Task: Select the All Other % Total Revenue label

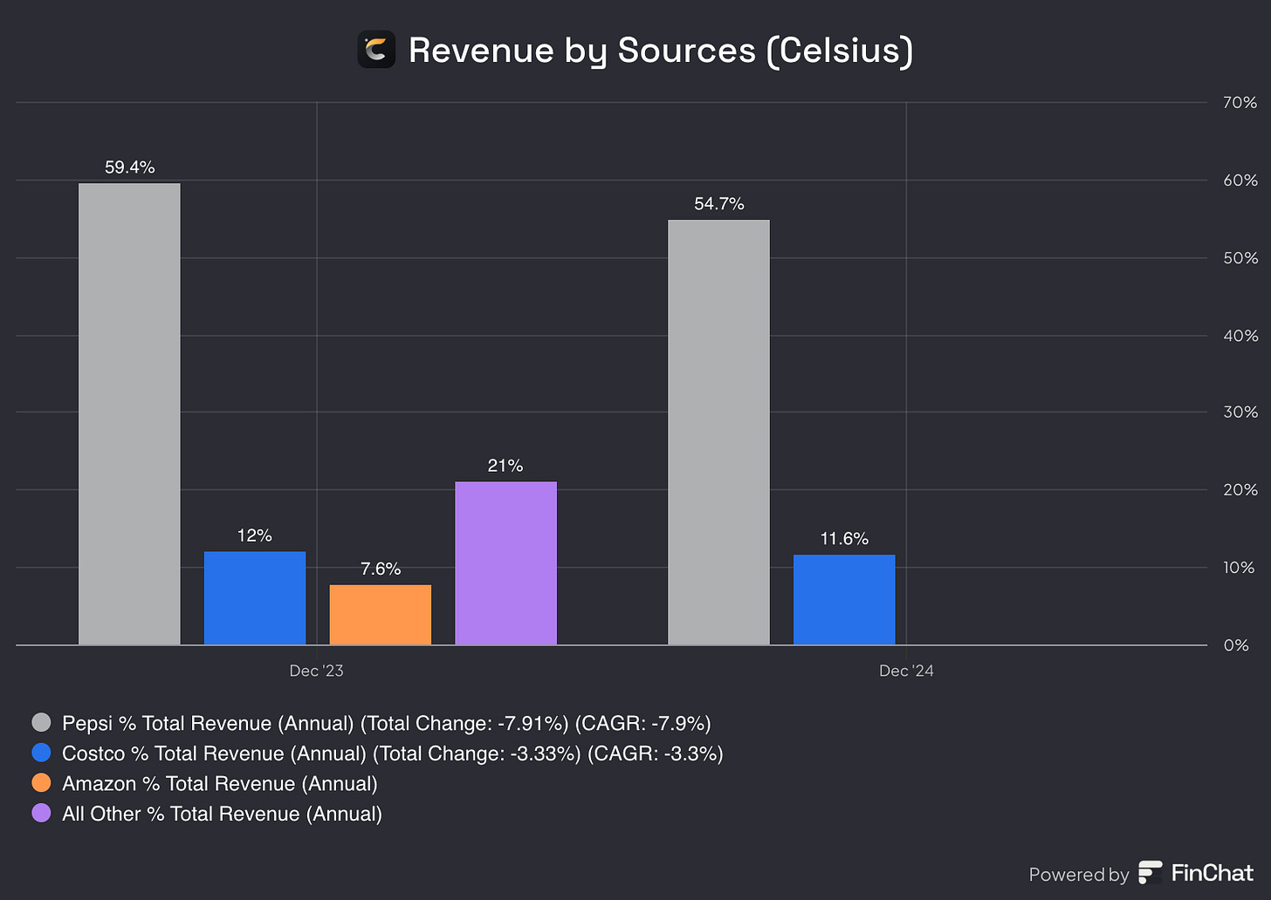Action: coord(222,814)
